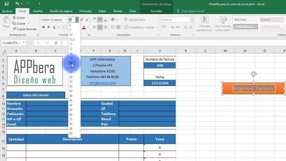Center text horizontally
286x161 pixels.
point(100,27)
